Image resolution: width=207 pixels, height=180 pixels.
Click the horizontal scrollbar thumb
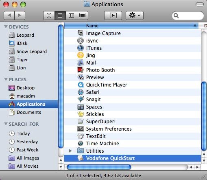[x=99, y=167]
